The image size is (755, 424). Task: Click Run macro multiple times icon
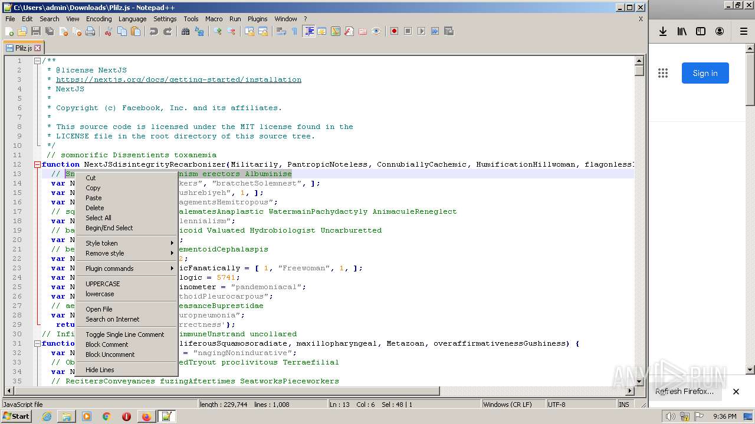pyautogui.click(x=435, y=31)
